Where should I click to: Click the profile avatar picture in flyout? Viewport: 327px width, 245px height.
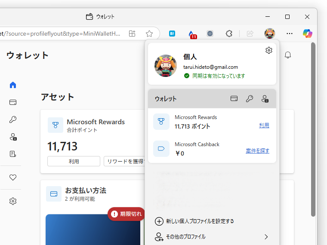pyautogui.click(x=166, y=66)
